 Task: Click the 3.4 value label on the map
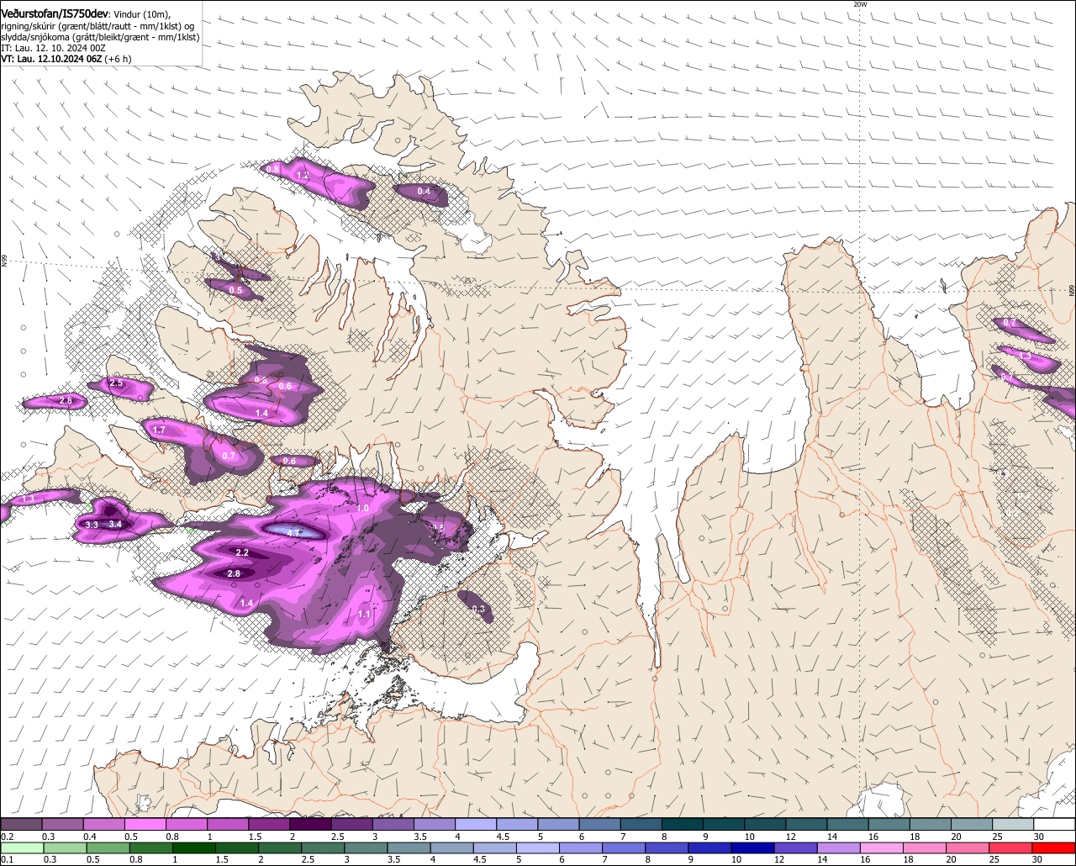tap(116, 525)
